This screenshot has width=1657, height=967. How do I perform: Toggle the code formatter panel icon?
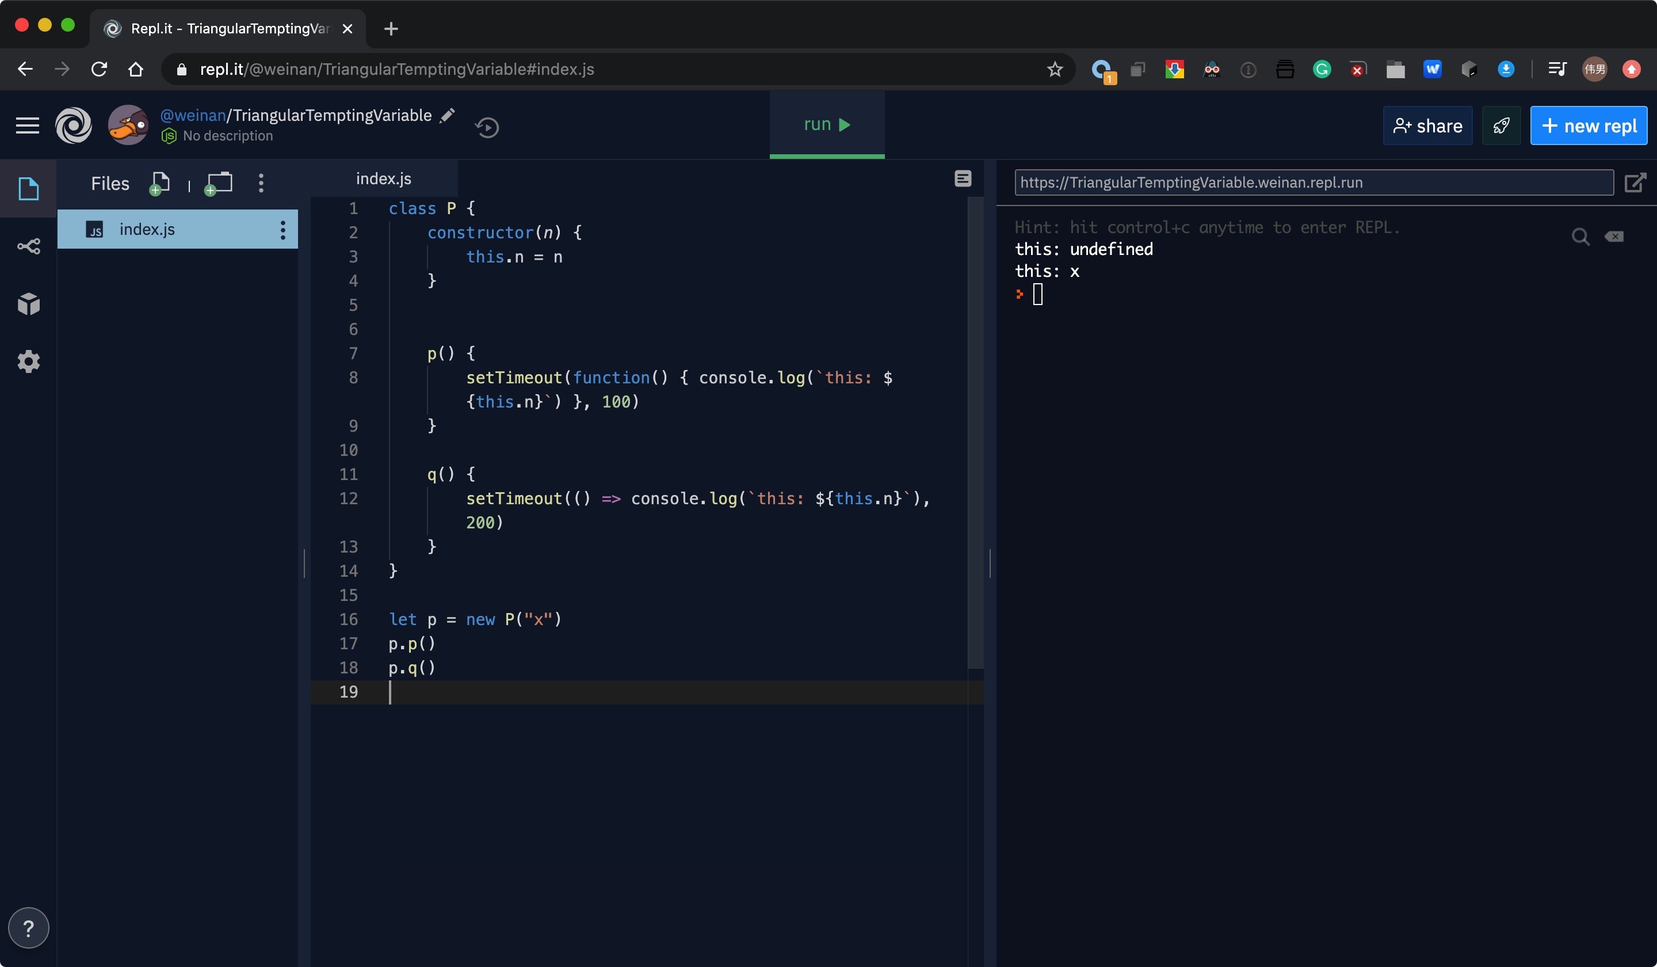963,179
